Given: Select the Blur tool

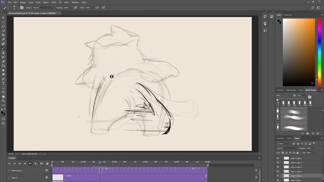Looking at the screenshot, I should [3, 70].
